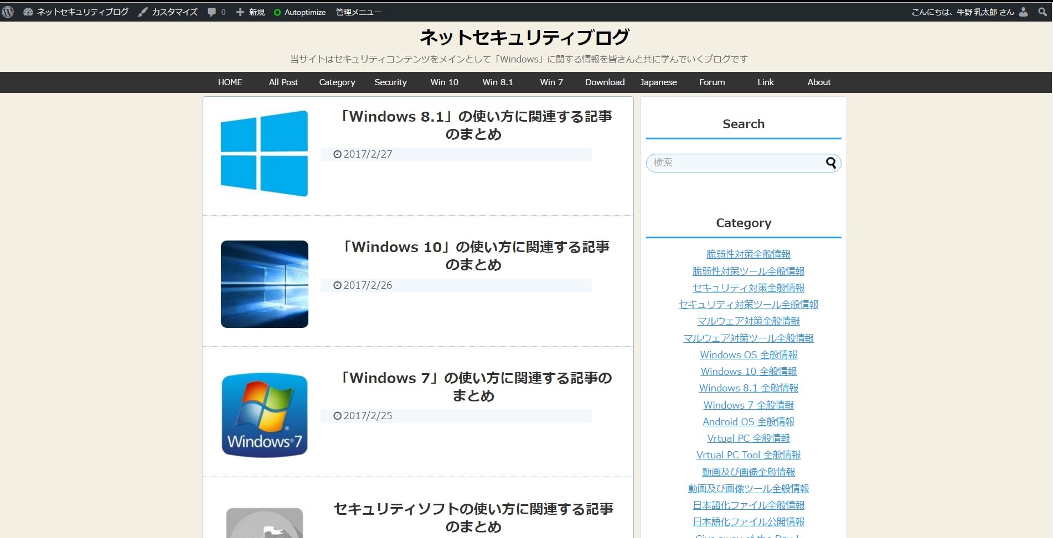
Task: Open the セキュリティ対策全般情報 category link
Action: tap(749, 288)
